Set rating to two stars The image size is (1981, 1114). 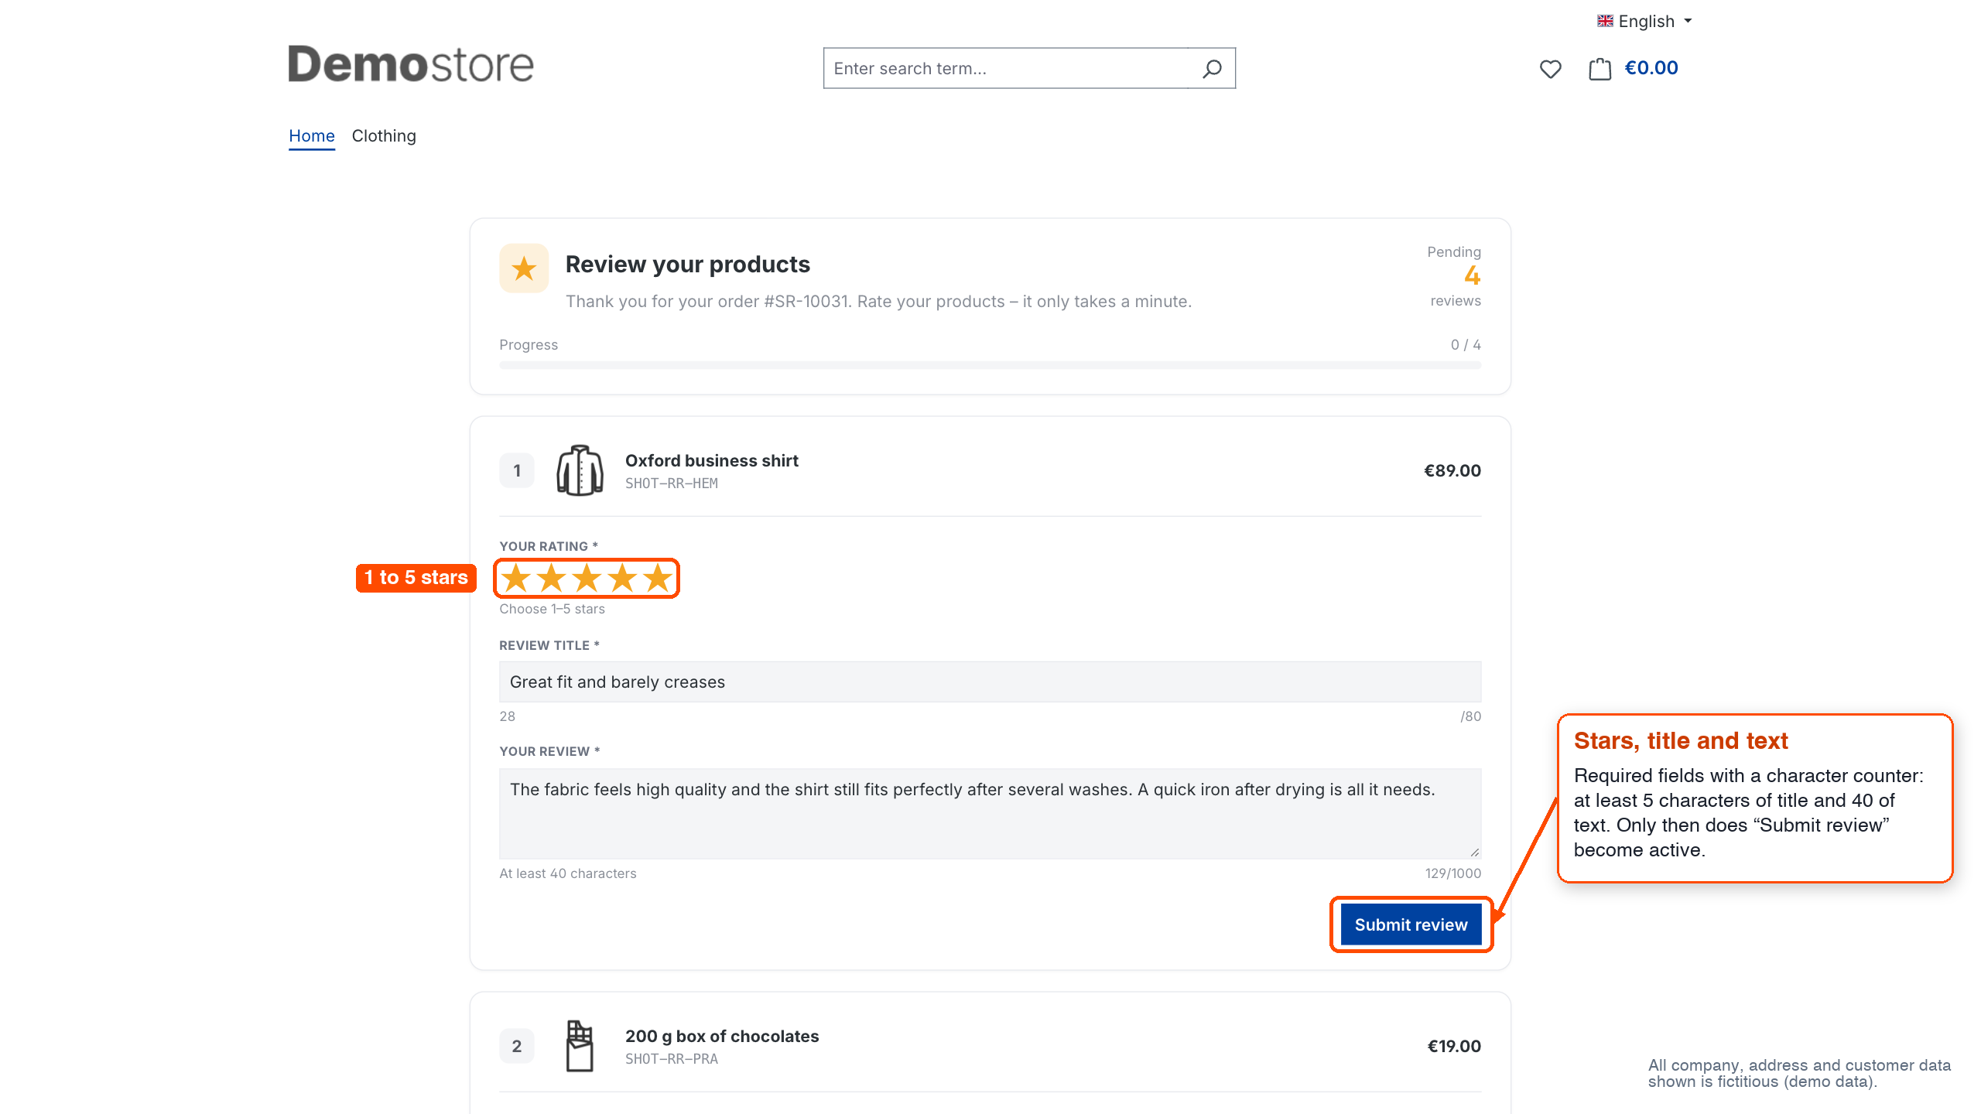[x=552, y=578]
